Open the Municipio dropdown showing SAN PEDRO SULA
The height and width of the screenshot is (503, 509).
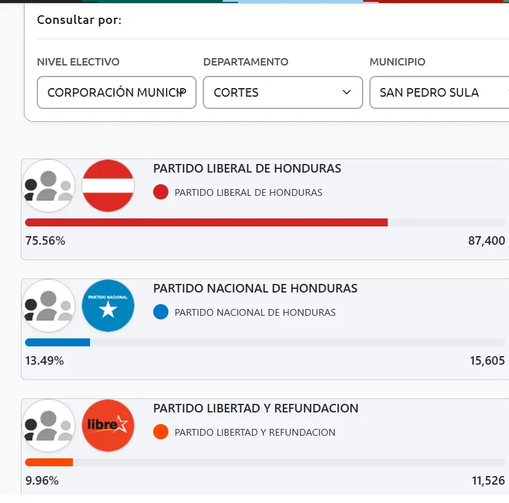[x=439, y=92]
